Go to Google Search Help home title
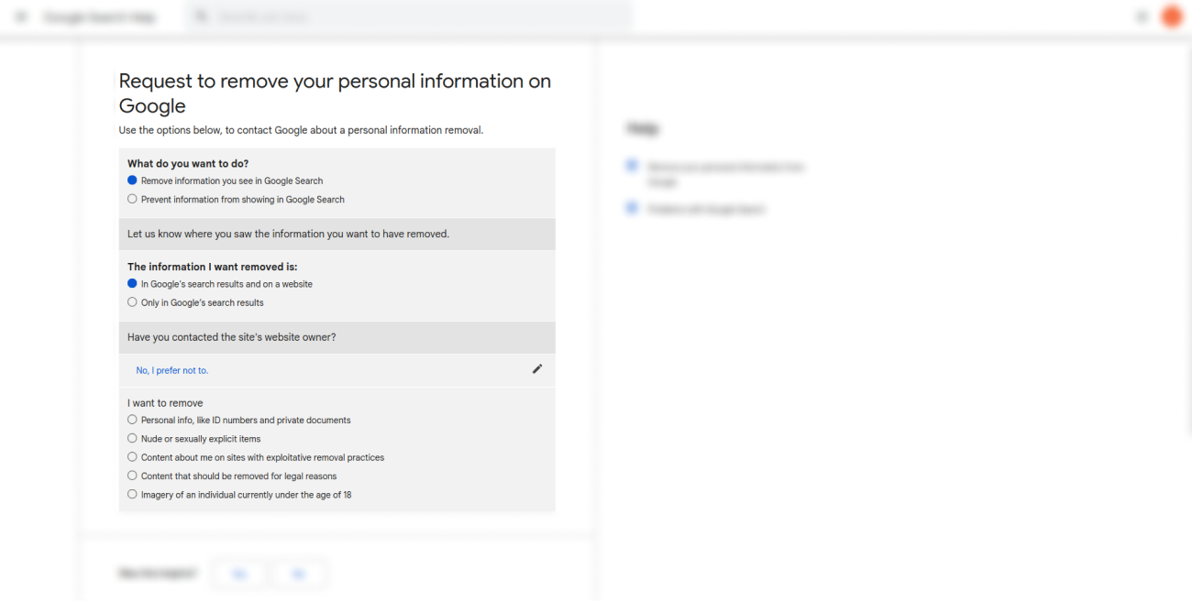Screen dimensions: 1192x602 [100, 17]
